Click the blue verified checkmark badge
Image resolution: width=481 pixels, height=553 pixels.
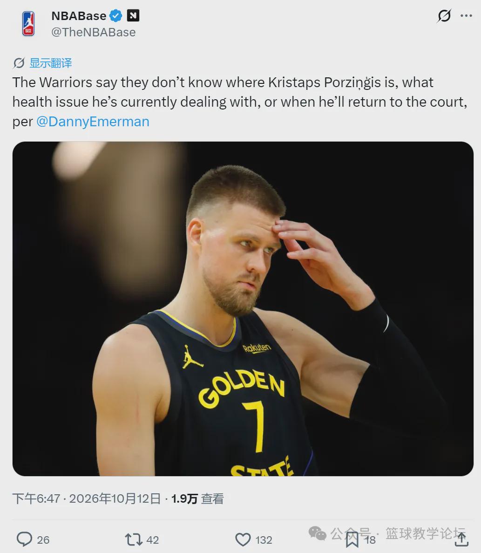[x=115, y=15]
